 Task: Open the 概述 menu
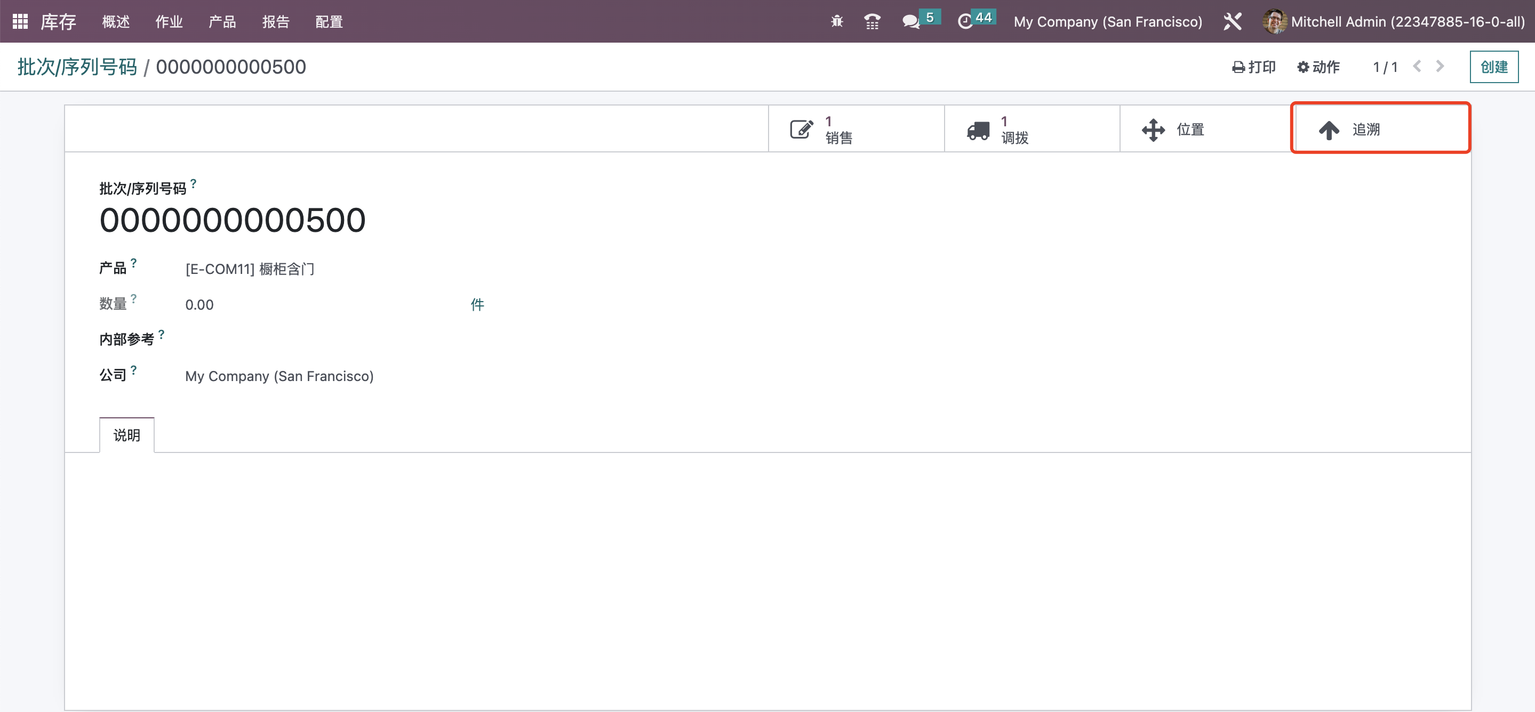point(116,22)
